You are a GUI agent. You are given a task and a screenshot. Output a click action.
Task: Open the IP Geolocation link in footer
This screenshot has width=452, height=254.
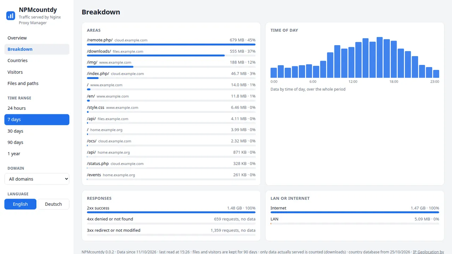428,252
